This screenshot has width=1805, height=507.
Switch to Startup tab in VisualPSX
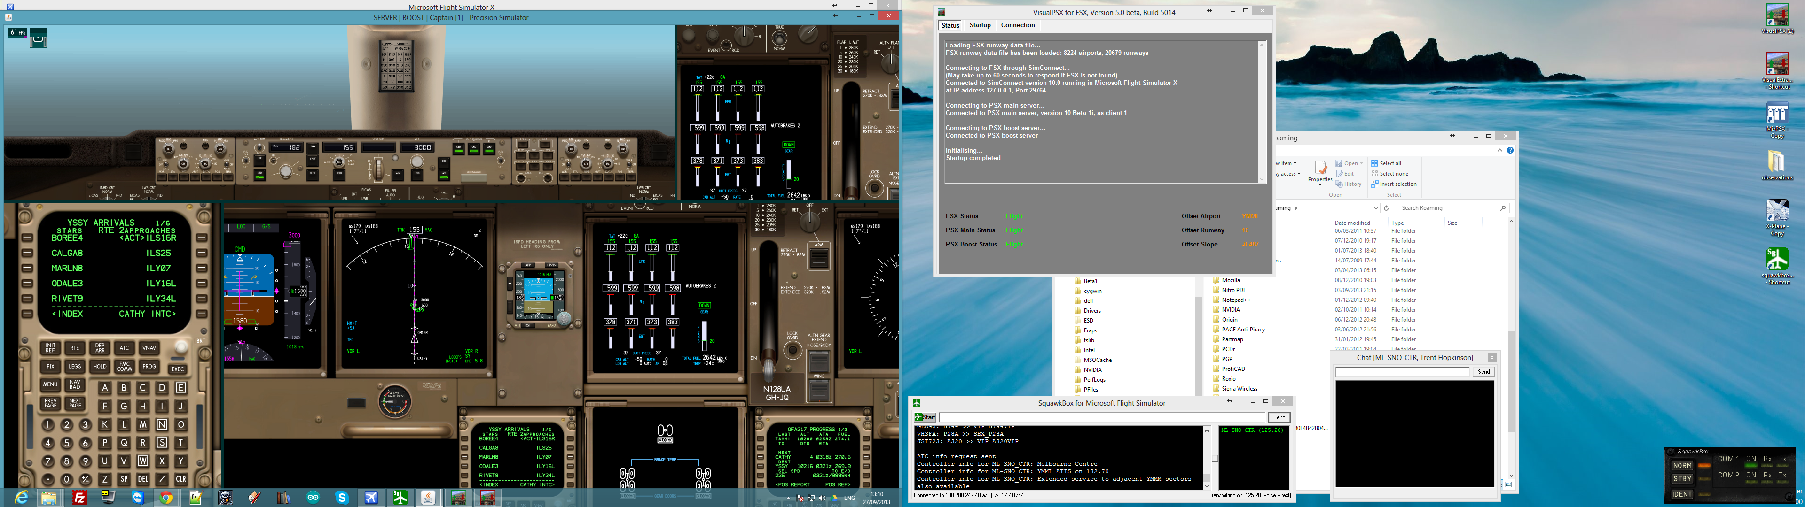coord(980,25)
